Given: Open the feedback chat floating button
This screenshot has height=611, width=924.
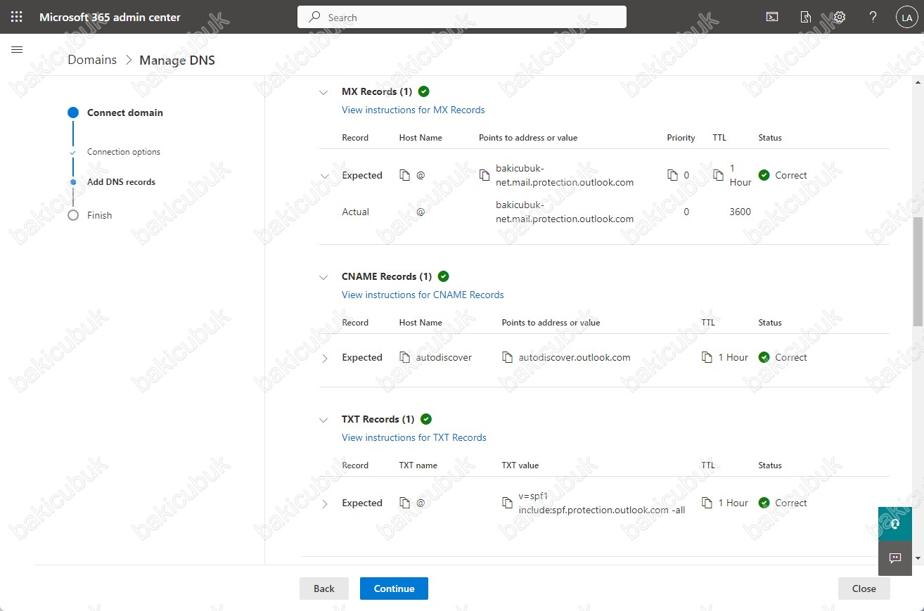Looking at the screenshot, I should (895, 558).
